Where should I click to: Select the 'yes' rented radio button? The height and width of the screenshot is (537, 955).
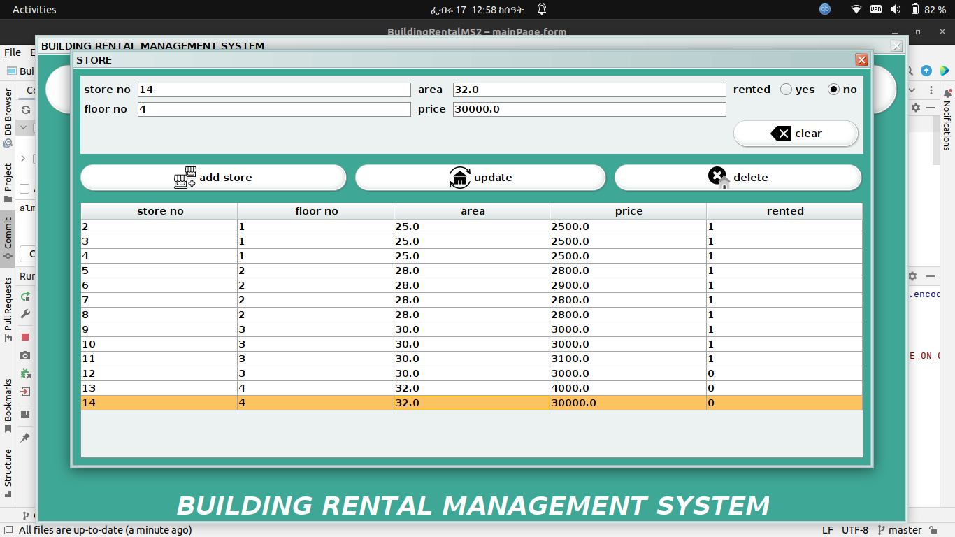(784, 89)
